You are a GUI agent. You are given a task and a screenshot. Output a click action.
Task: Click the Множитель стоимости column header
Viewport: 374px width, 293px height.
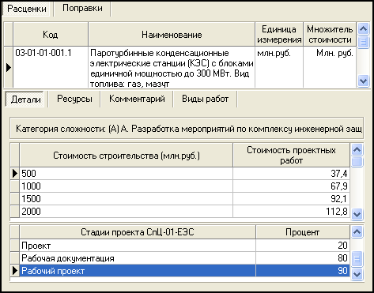pos(330,35)
